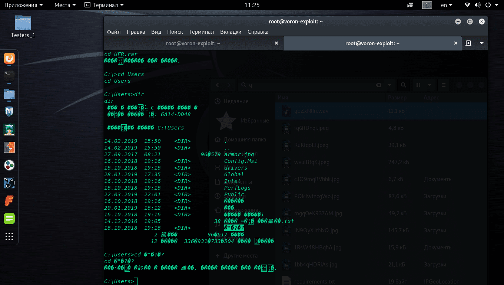Viewport: 504px width, 285px height.
Task: Open the Терминал app menu in top bar
Action: pos(104,5)
